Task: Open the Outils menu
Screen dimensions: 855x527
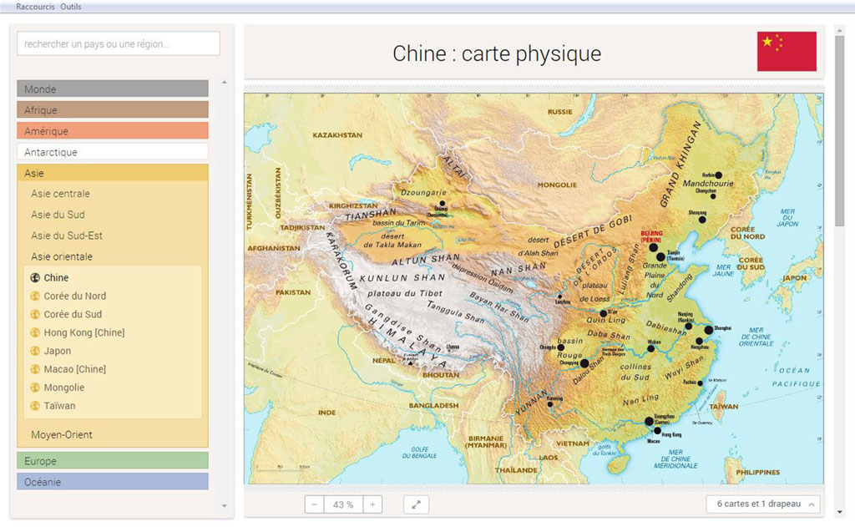Action: click(x=71, y=7)
